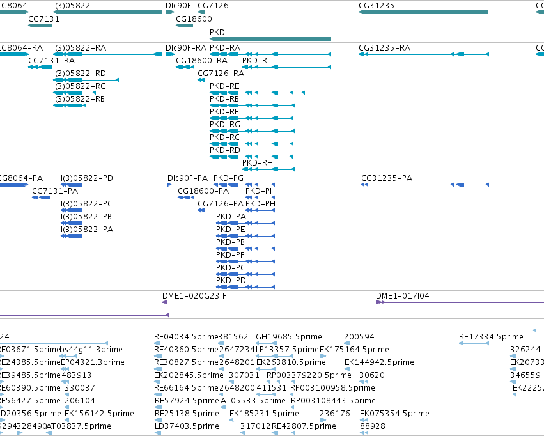Select the CG18600-PA protein label
544x436 pixels.
(x=204, y=191)
